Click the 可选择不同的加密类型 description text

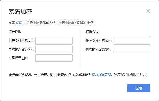[39, 22]
